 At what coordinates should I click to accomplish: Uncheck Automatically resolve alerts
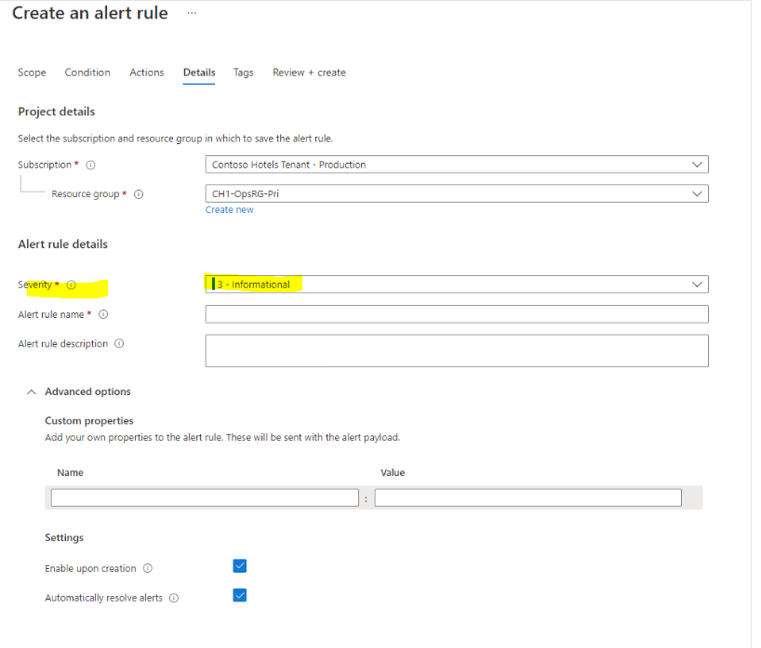(240, 595)
